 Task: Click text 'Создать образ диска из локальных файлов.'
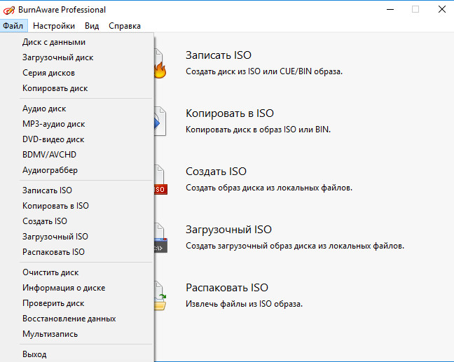tap(269, 188)
